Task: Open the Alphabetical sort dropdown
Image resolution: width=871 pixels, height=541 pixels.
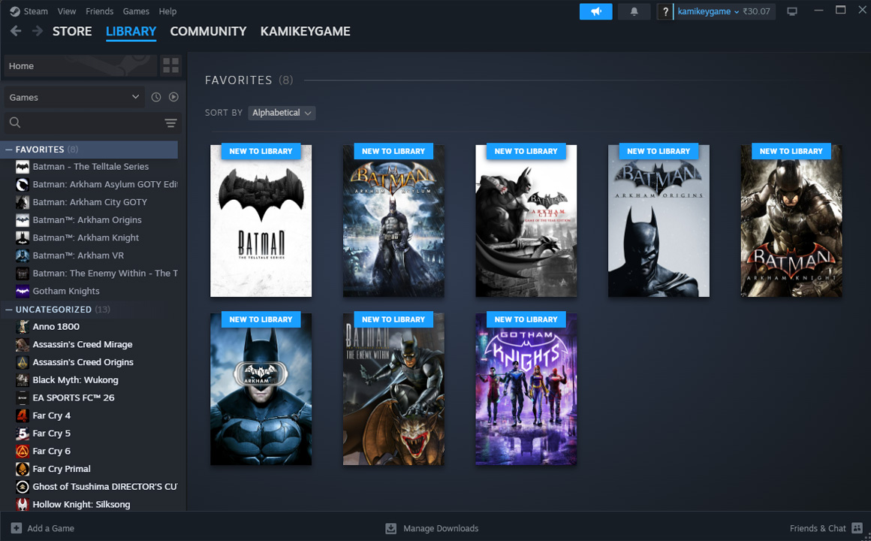Action: 282,112
